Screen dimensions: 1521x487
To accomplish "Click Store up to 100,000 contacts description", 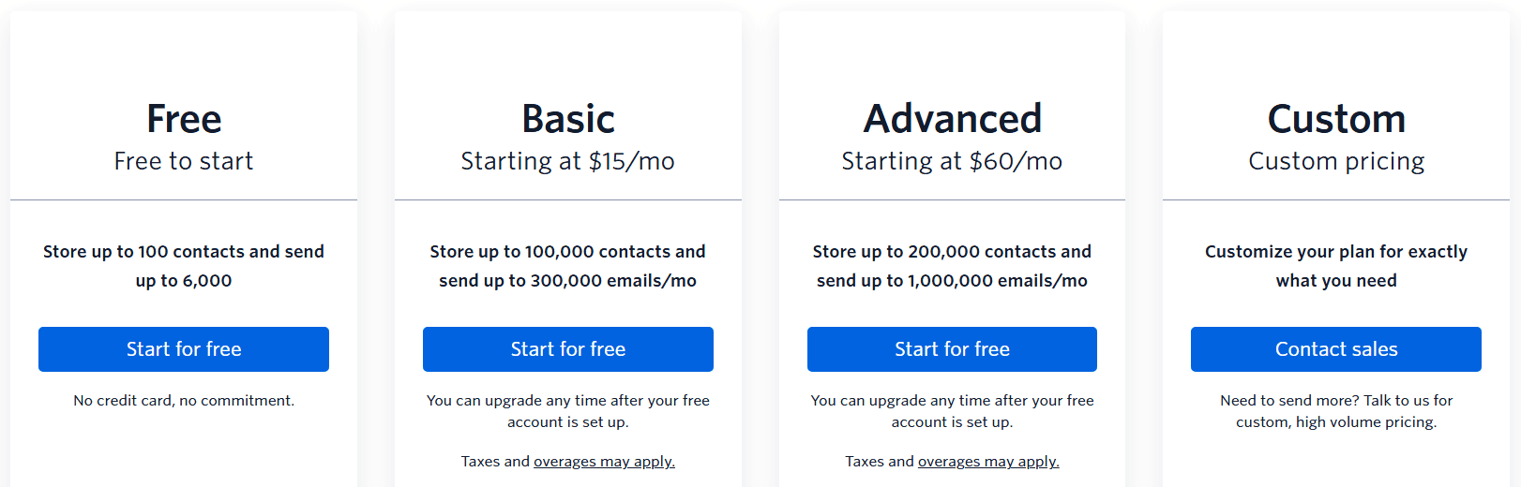I will point(568,266).
